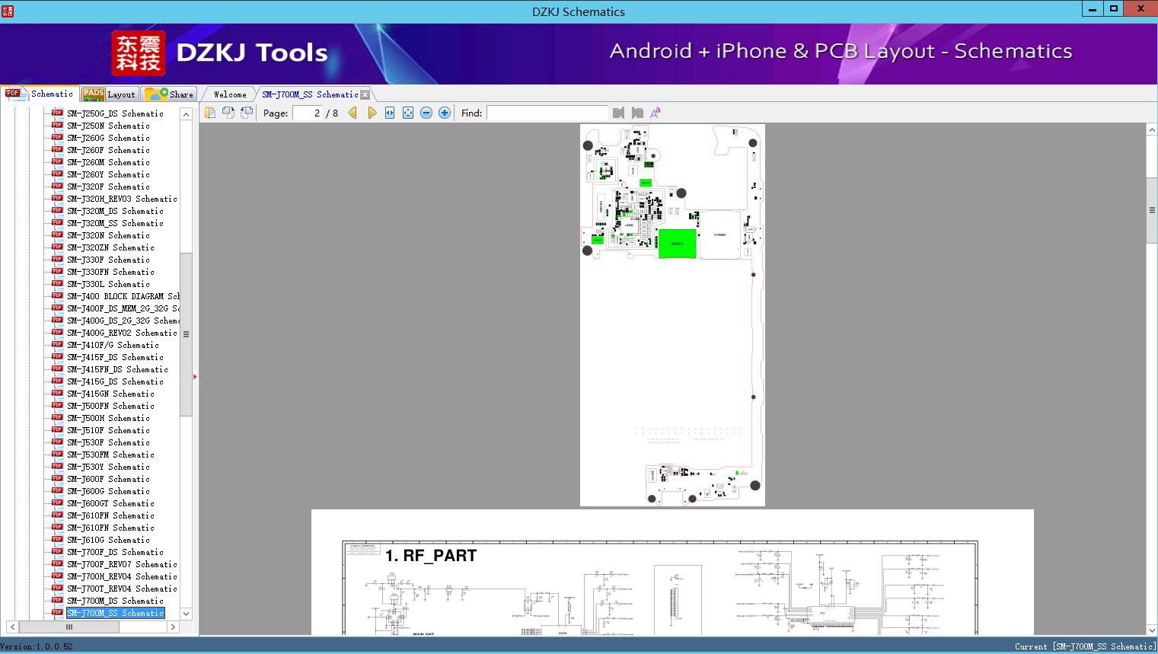Open SM-J700F_DS Schematic
The width and height of the screenshot is (1158, 654).
click(115, 552)
